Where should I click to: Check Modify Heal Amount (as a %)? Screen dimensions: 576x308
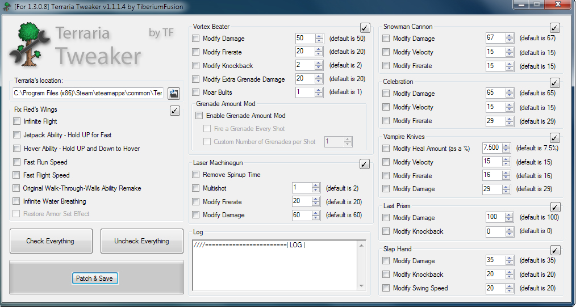(386, 149)
